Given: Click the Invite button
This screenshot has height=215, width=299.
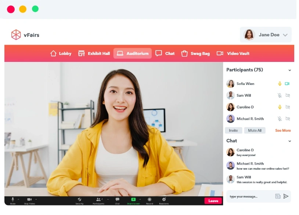Looking at the screenshot, I should pos(233,130).
